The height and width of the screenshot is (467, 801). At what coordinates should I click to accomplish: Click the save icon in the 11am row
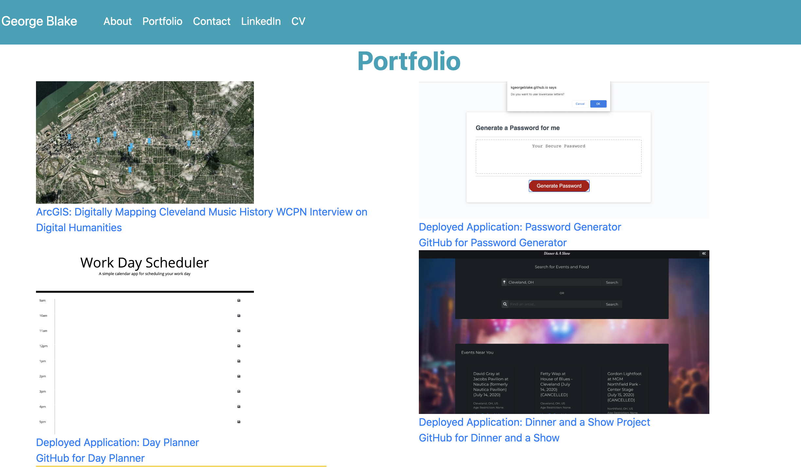[239, 331]
